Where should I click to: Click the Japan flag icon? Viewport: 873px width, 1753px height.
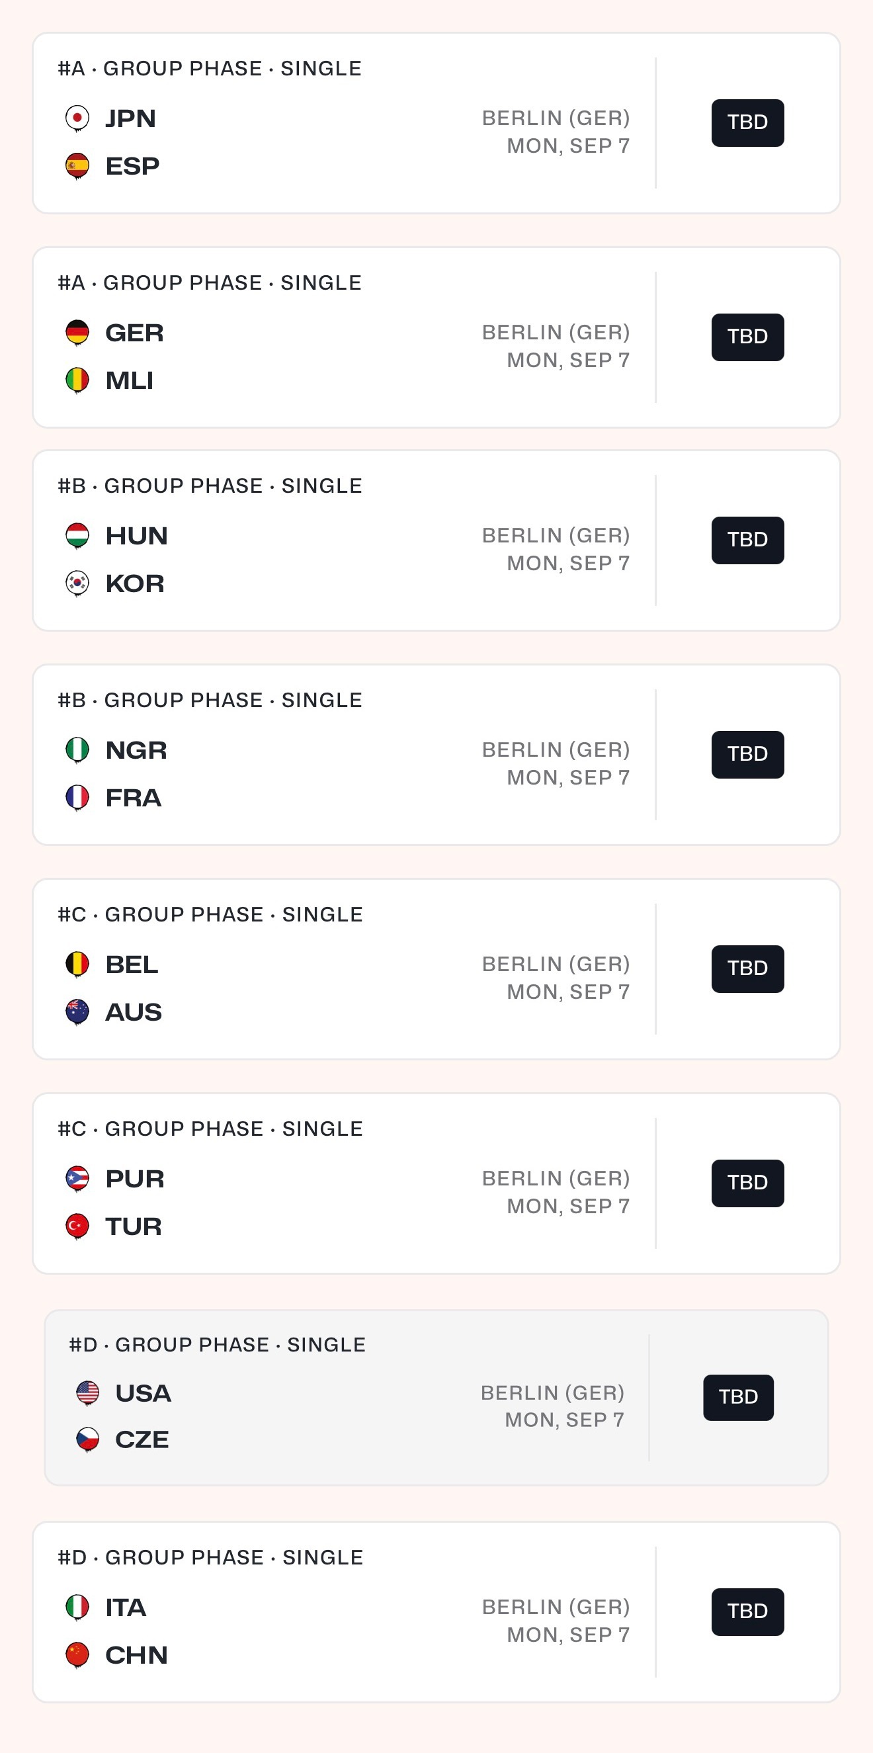pos(77,118)
